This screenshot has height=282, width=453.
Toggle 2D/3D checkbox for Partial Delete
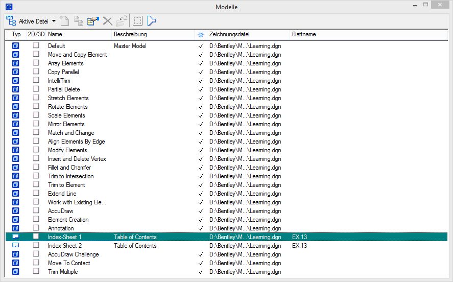click(36, 88)
